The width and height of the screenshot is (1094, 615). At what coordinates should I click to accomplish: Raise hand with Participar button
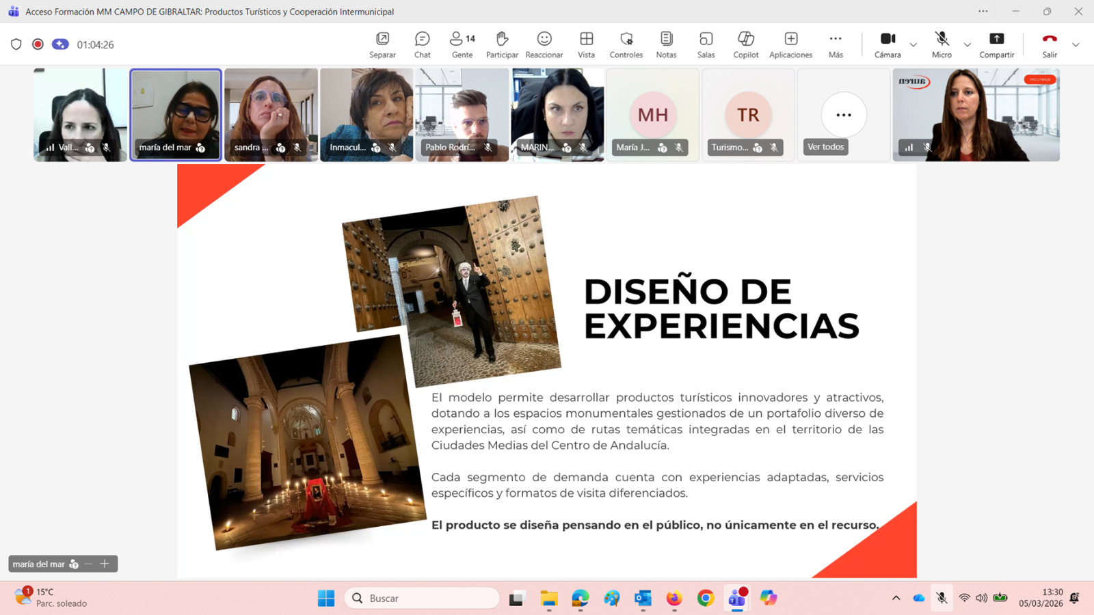[502, 44]
